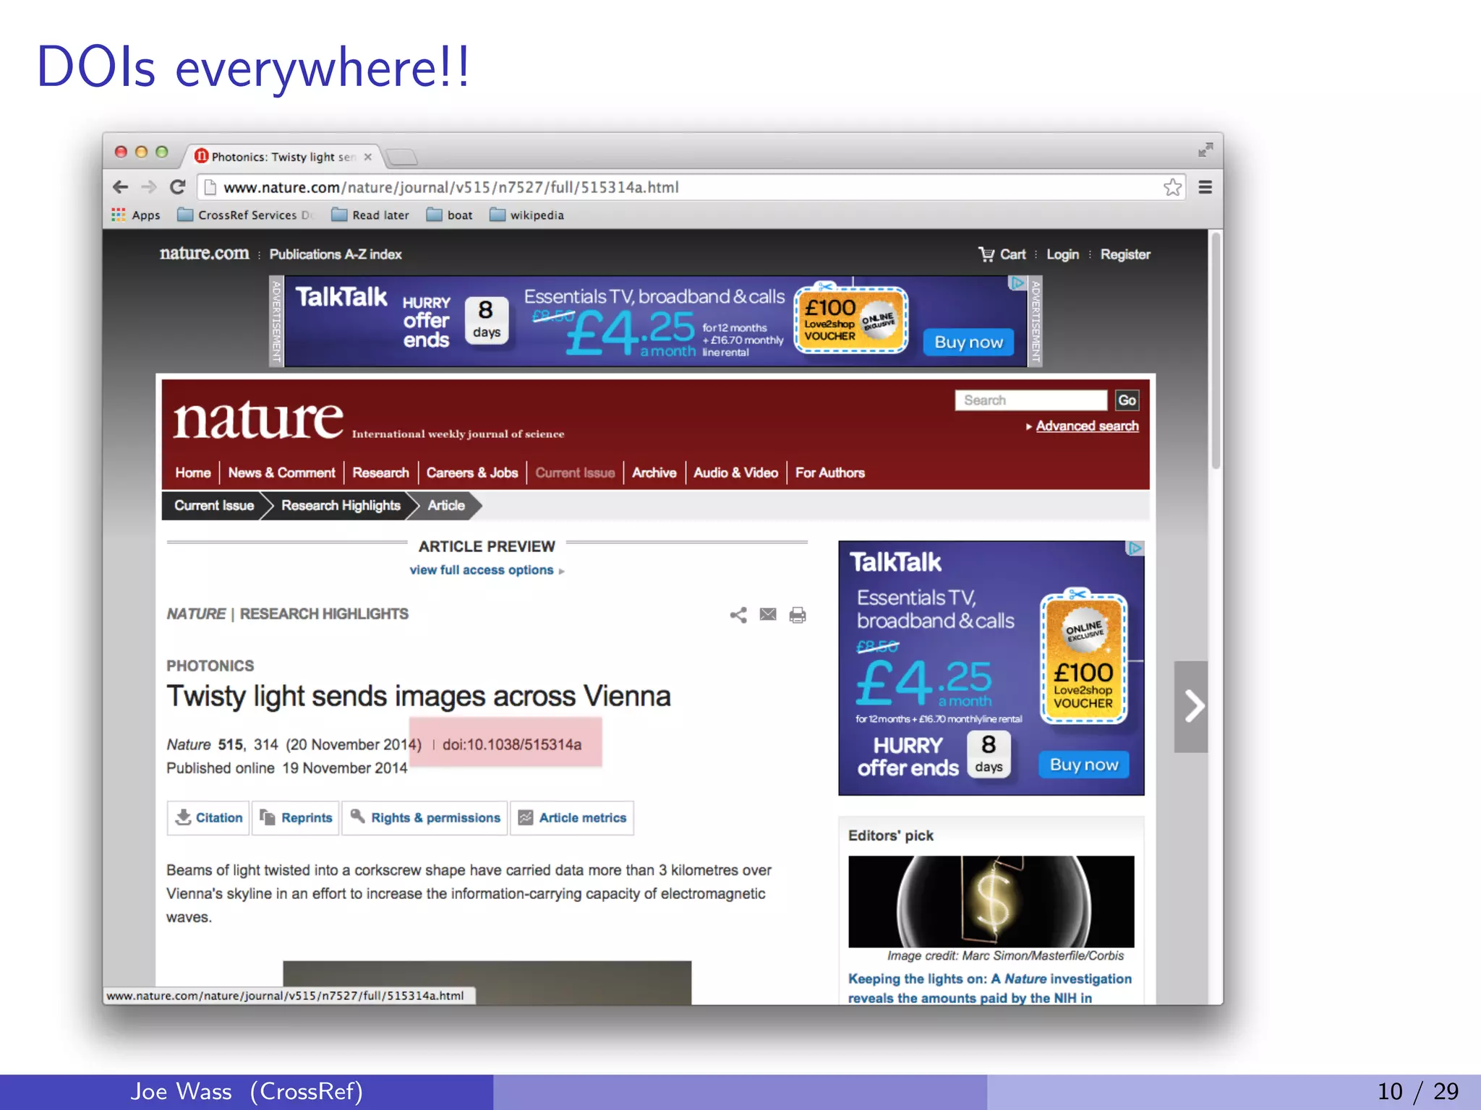Toggle fullscreen with expand arrows icon
Viewport: 1481px width, 1110px height.
click(x=1205, y=150)
